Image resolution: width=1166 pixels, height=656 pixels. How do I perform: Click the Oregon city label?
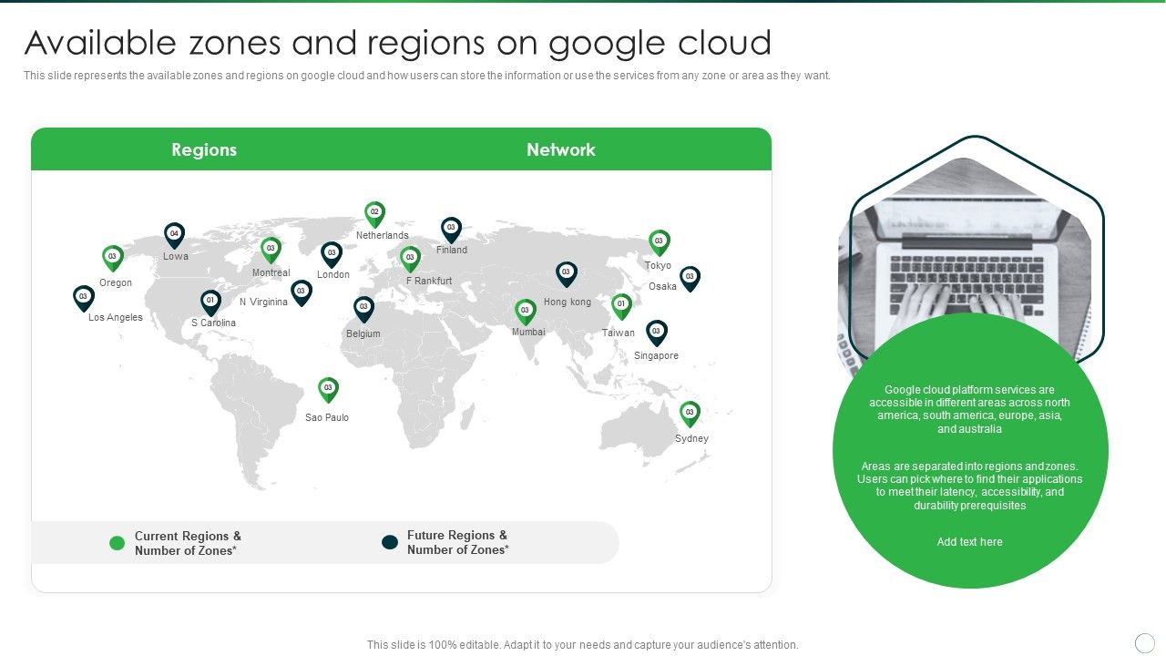point(116,283)
